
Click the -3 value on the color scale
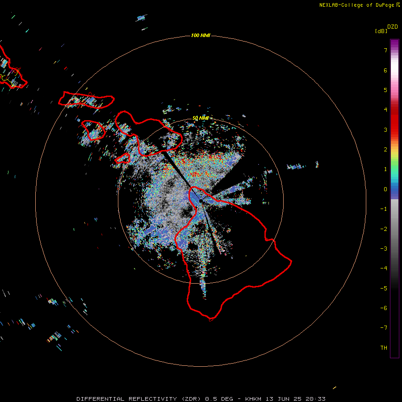[x=384, y=249]
